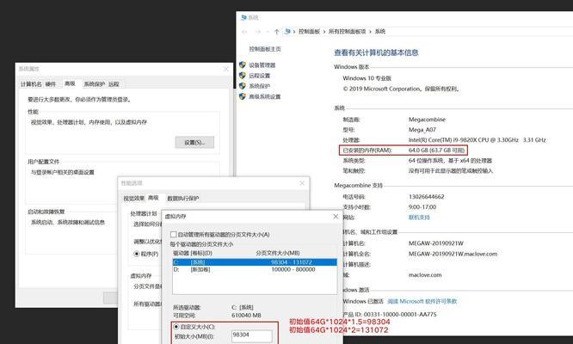Click the System window title bar icon
Screen dimensions: 573x344
pyautogui.click(x=243, y=17)
